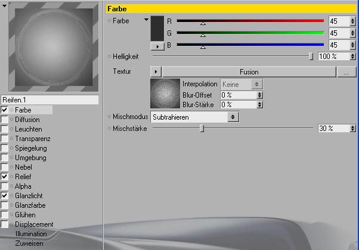The image size is (359, 250).
Task: Uncheck the Glanzlicht channel checkbox
Action: [4, 196]
